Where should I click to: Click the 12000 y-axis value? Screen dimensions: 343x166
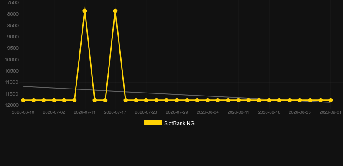(12, 105)
